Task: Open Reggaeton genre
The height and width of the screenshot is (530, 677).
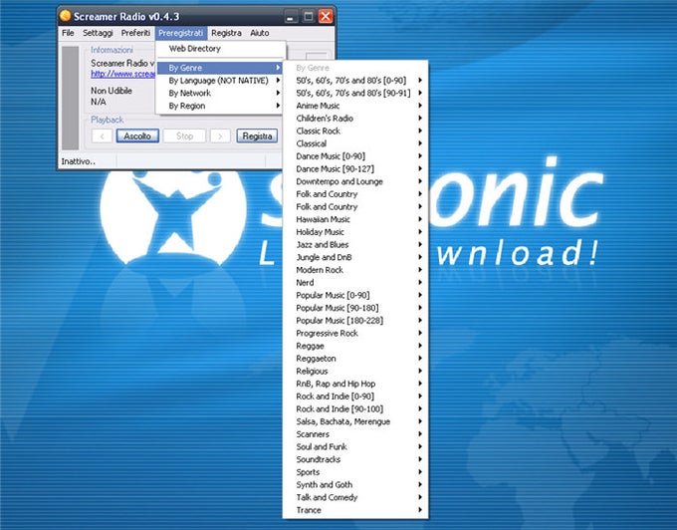Action: pyautogui.click(x=355, y=359)
